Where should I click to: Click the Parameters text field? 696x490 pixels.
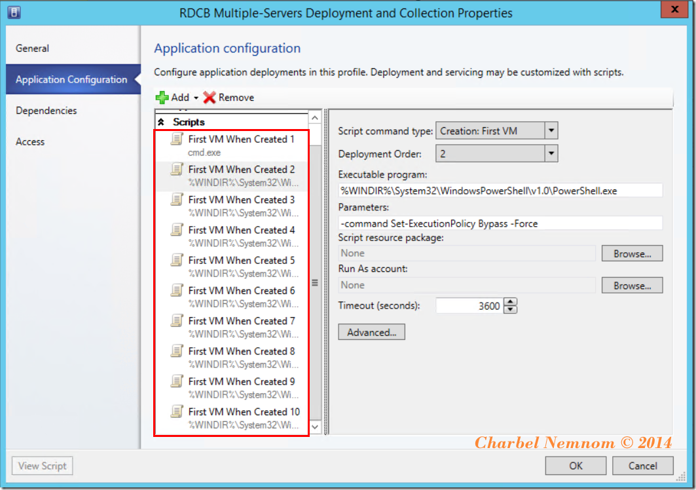(500, 223)
